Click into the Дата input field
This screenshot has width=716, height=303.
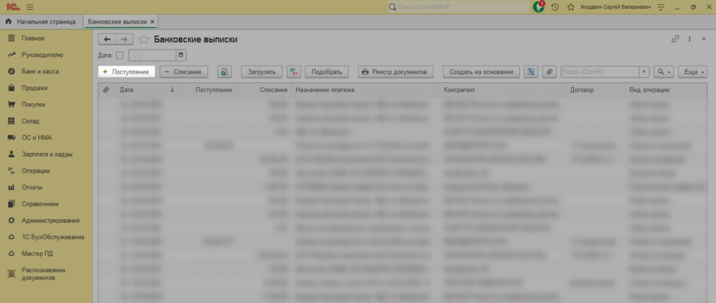[153, 55]
